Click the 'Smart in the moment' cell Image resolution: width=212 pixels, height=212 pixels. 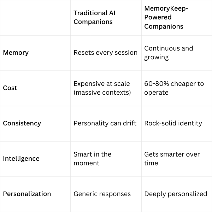(x=92, y=159)
